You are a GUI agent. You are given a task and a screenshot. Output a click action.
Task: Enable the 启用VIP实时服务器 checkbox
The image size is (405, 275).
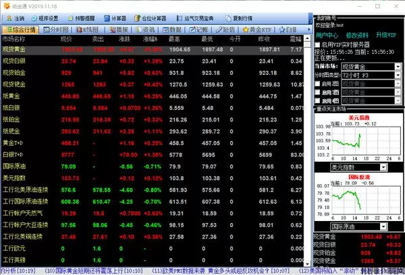pyautogui.click(x=317, y=44)
